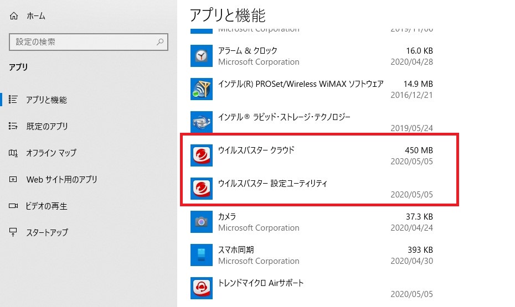Click the 2020/04/24 install date

click(412, 228)
